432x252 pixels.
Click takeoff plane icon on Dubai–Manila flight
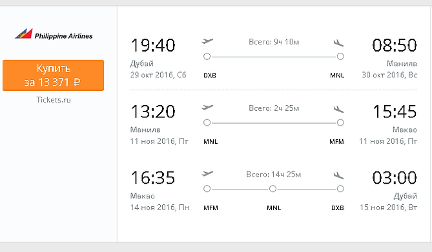(207, 41)
